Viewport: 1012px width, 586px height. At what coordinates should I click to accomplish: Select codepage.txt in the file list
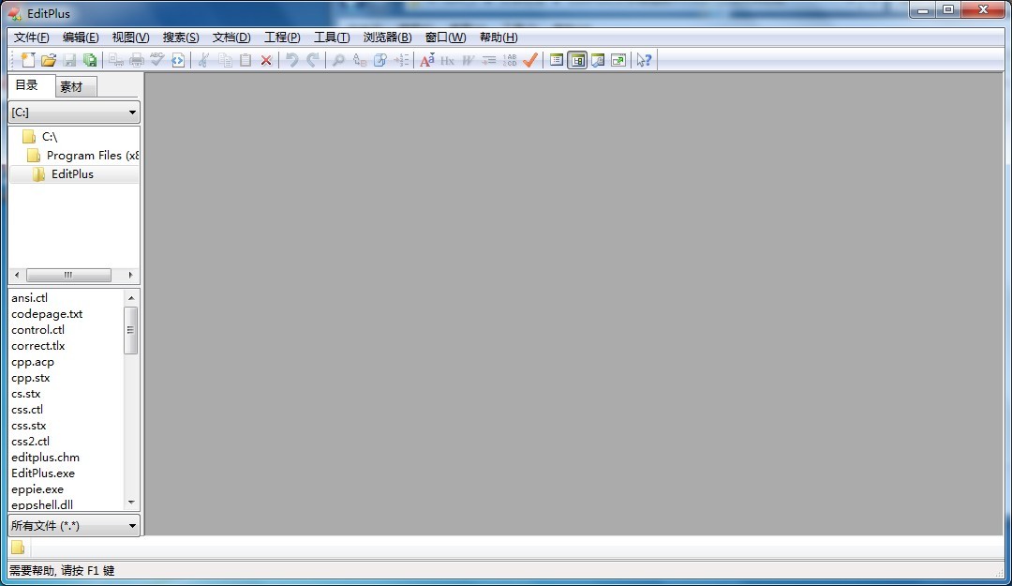[47, 314]
